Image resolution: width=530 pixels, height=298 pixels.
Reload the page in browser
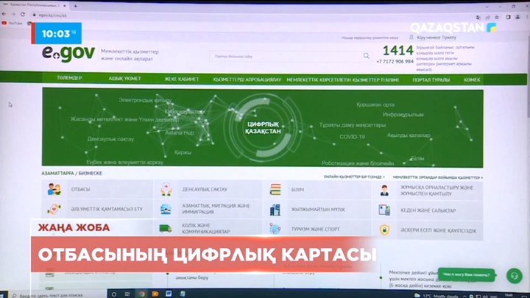(x=23, y=15)
